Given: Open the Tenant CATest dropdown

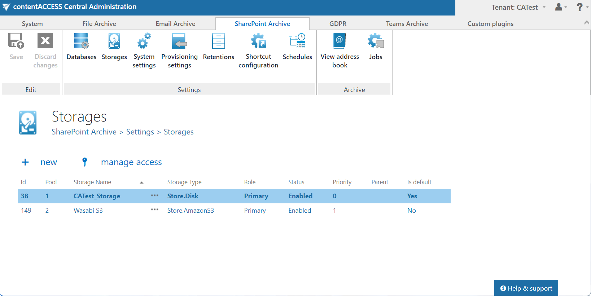Looking at the screenshot, I should [x=518, y=7].
